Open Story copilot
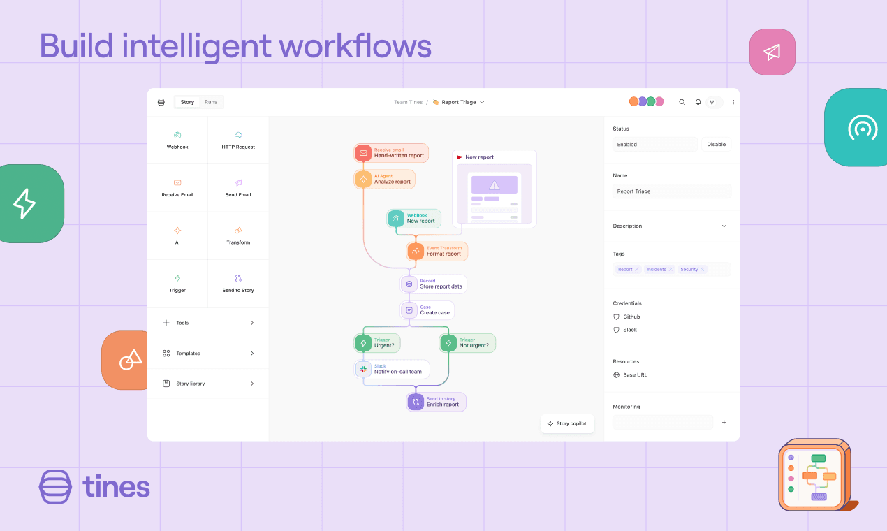This screenshot has width=887, height=531. click(567, 423)
